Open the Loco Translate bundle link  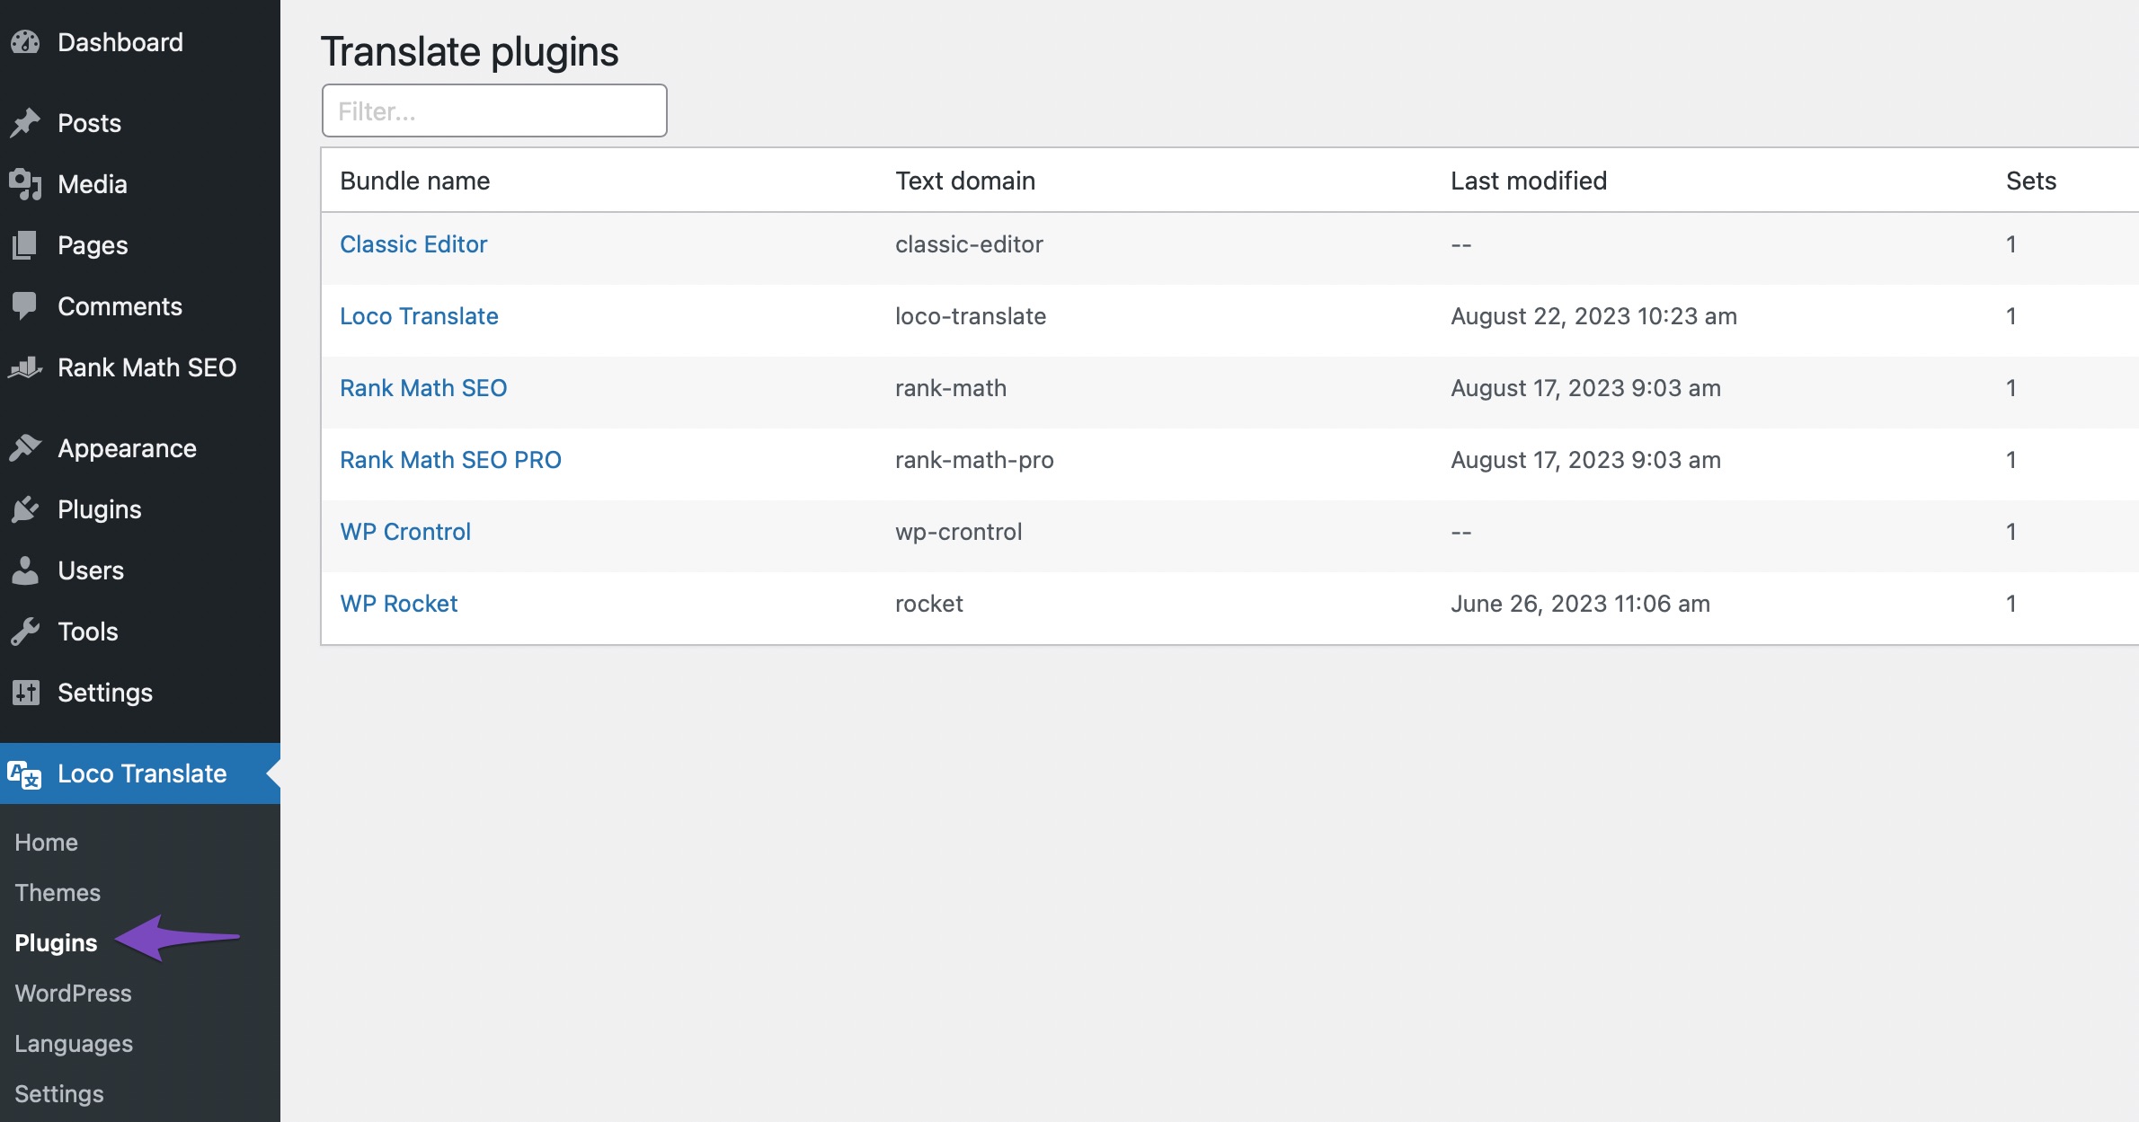[x=419, y=316]
